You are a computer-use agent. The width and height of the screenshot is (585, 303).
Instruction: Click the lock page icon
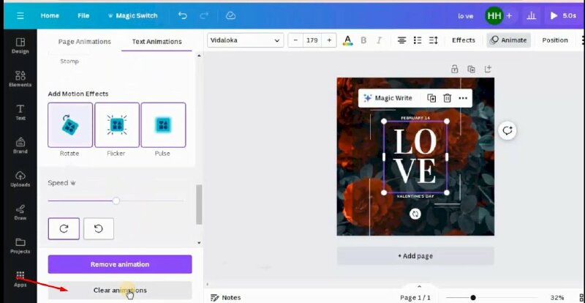[x=454, y=69]
